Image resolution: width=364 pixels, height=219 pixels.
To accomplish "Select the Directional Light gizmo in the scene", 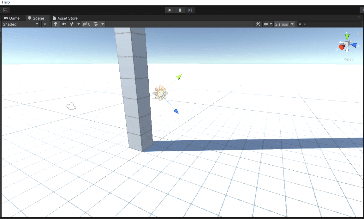I will coord(161,93).
